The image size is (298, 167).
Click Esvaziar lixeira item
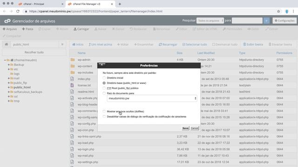pyautogui.click(x=280, y=45)
